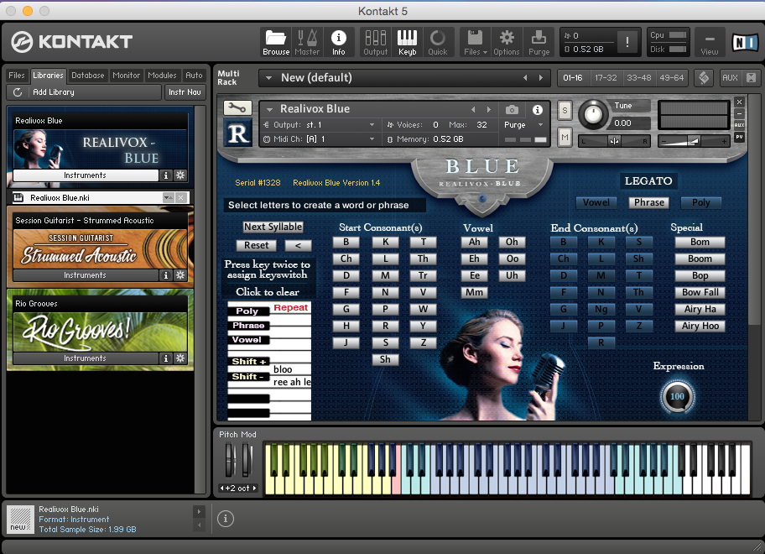Switch to the Files tab
The width and height of the screenshot is (765, 554).
(17, 76)
